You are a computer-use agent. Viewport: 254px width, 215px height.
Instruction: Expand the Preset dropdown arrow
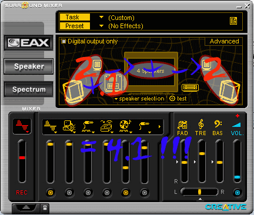pos(101,26)
